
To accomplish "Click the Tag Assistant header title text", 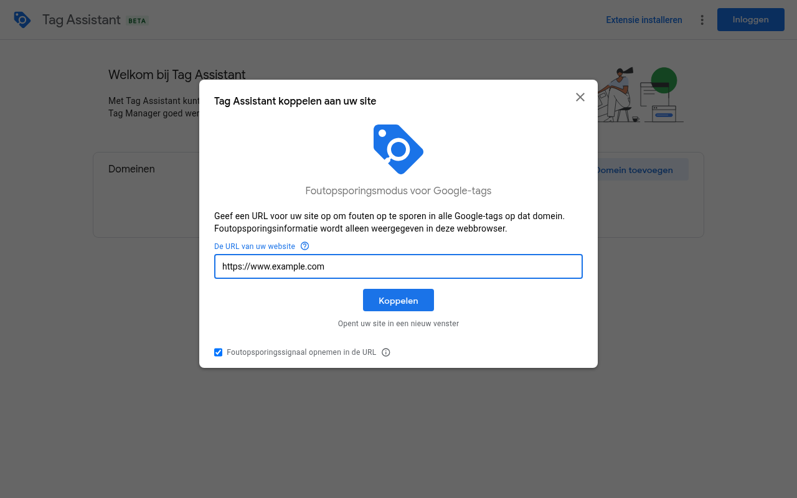I will pyautogui.click(x=82, y=20).
